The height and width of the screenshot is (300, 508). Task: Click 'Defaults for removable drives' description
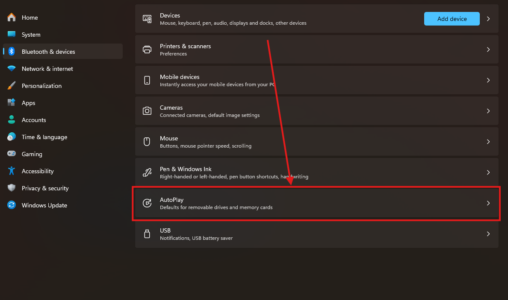coord(216,207)
